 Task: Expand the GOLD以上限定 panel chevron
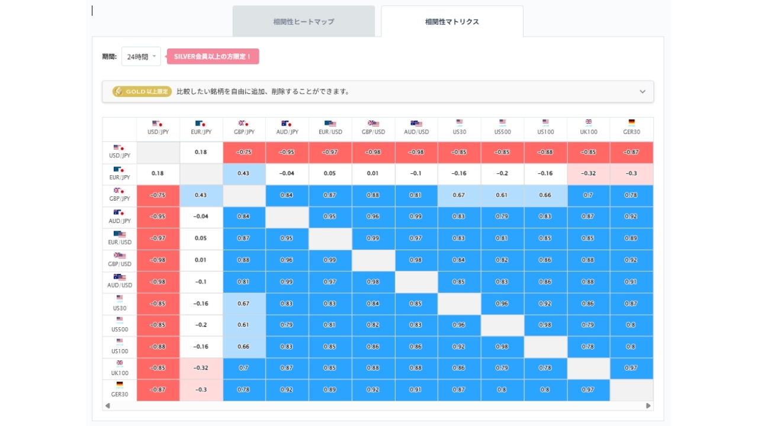pos(643,92)
